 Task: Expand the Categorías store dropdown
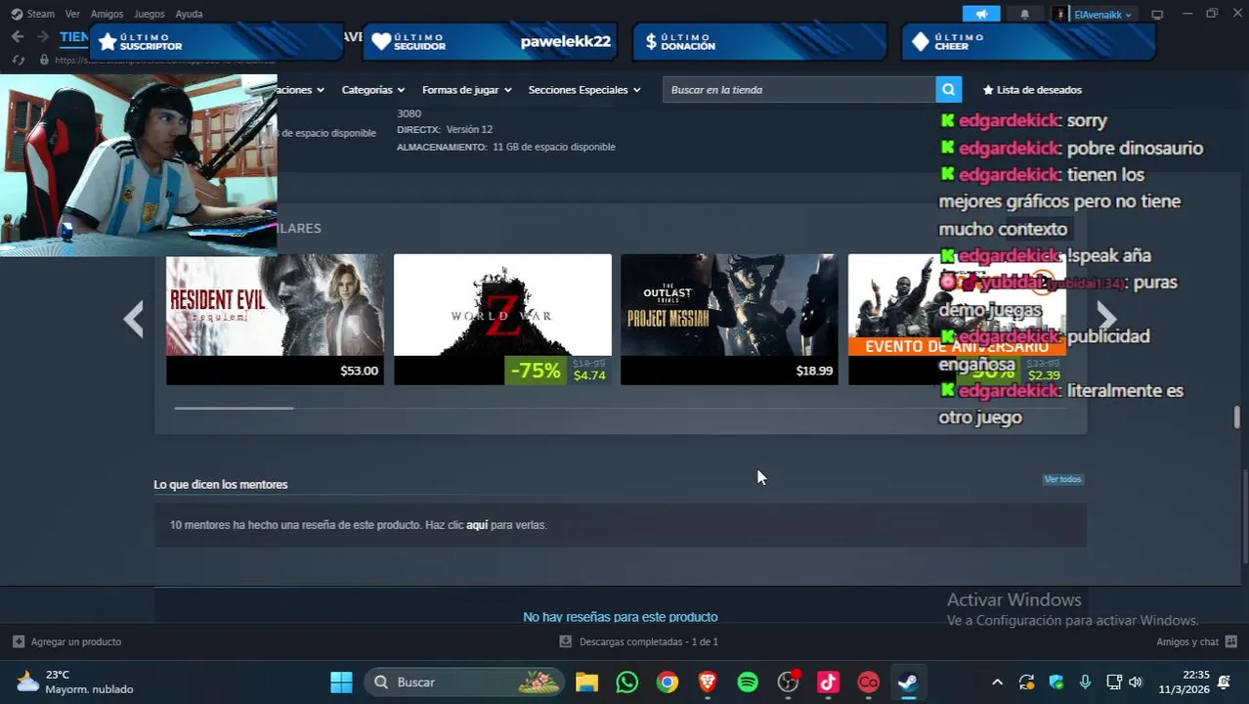[372, 90]
